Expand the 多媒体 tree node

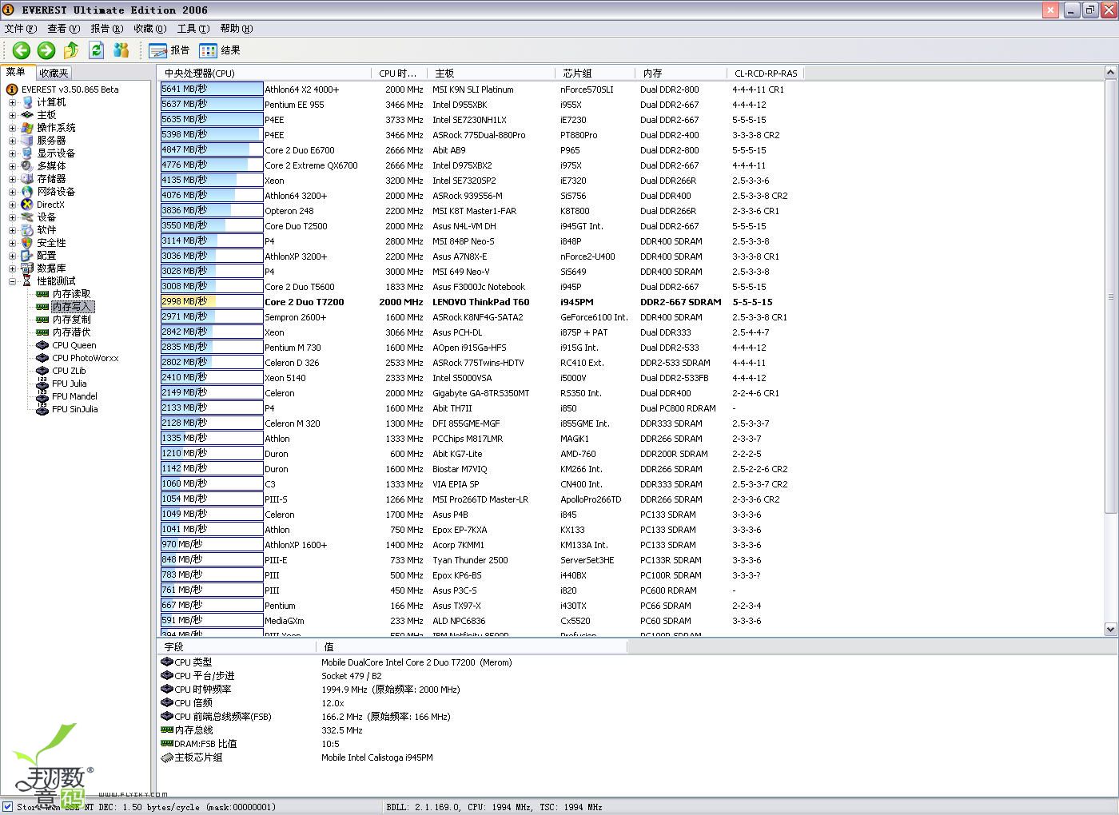tap(12, 166)
